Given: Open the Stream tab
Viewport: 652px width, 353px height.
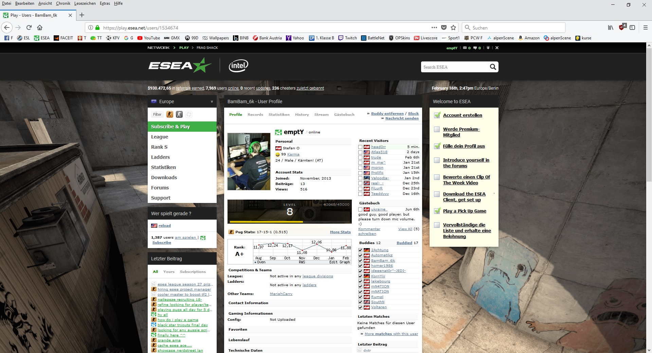Looking at the screenshot, I should pyautogui.click(x=322, y=115).
